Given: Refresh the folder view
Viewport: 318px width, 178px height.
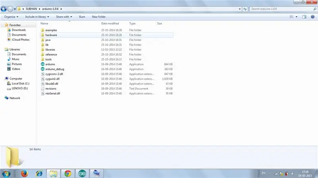Looking at the screenshot, I should 245,9.
